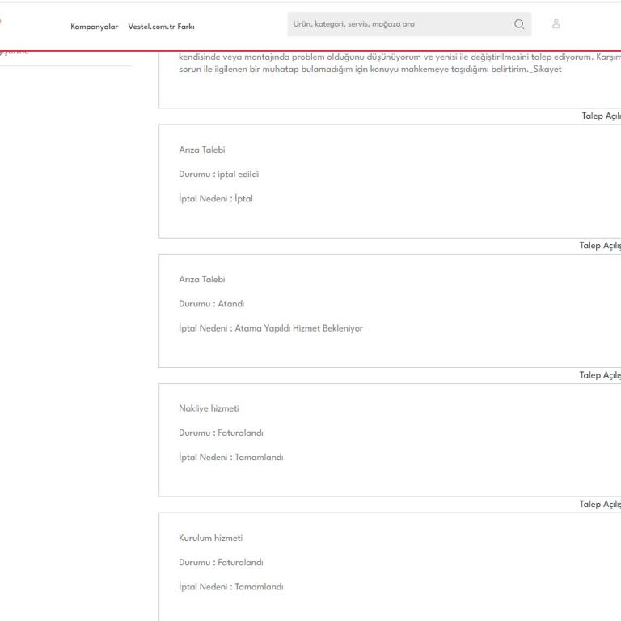Select the Kurulum hizmeti heading

click(210, 539)
